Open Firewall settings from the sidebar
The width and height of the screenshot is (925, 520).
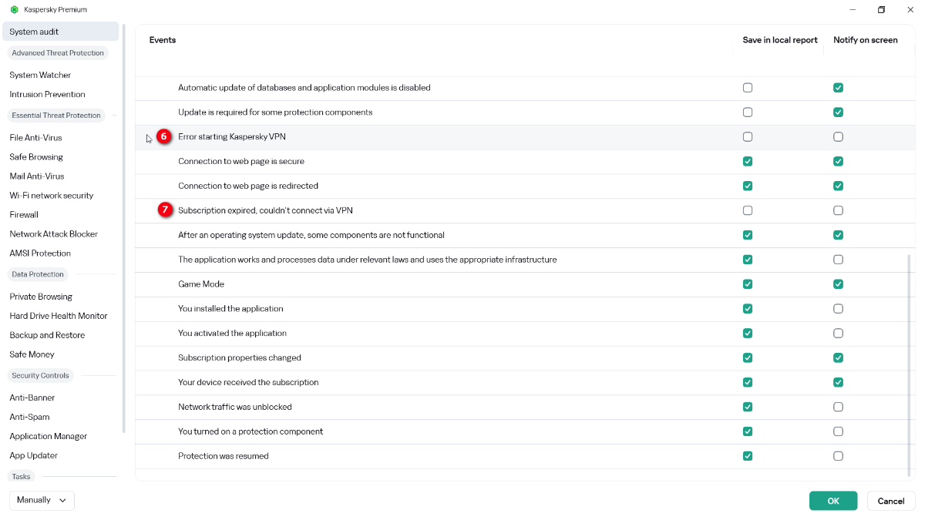[x=24, y=215]
